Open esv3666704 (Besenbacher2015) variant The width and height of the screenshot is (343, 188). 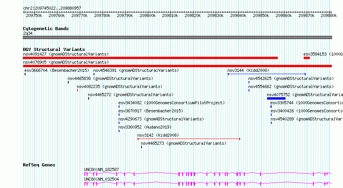[57, 70]
